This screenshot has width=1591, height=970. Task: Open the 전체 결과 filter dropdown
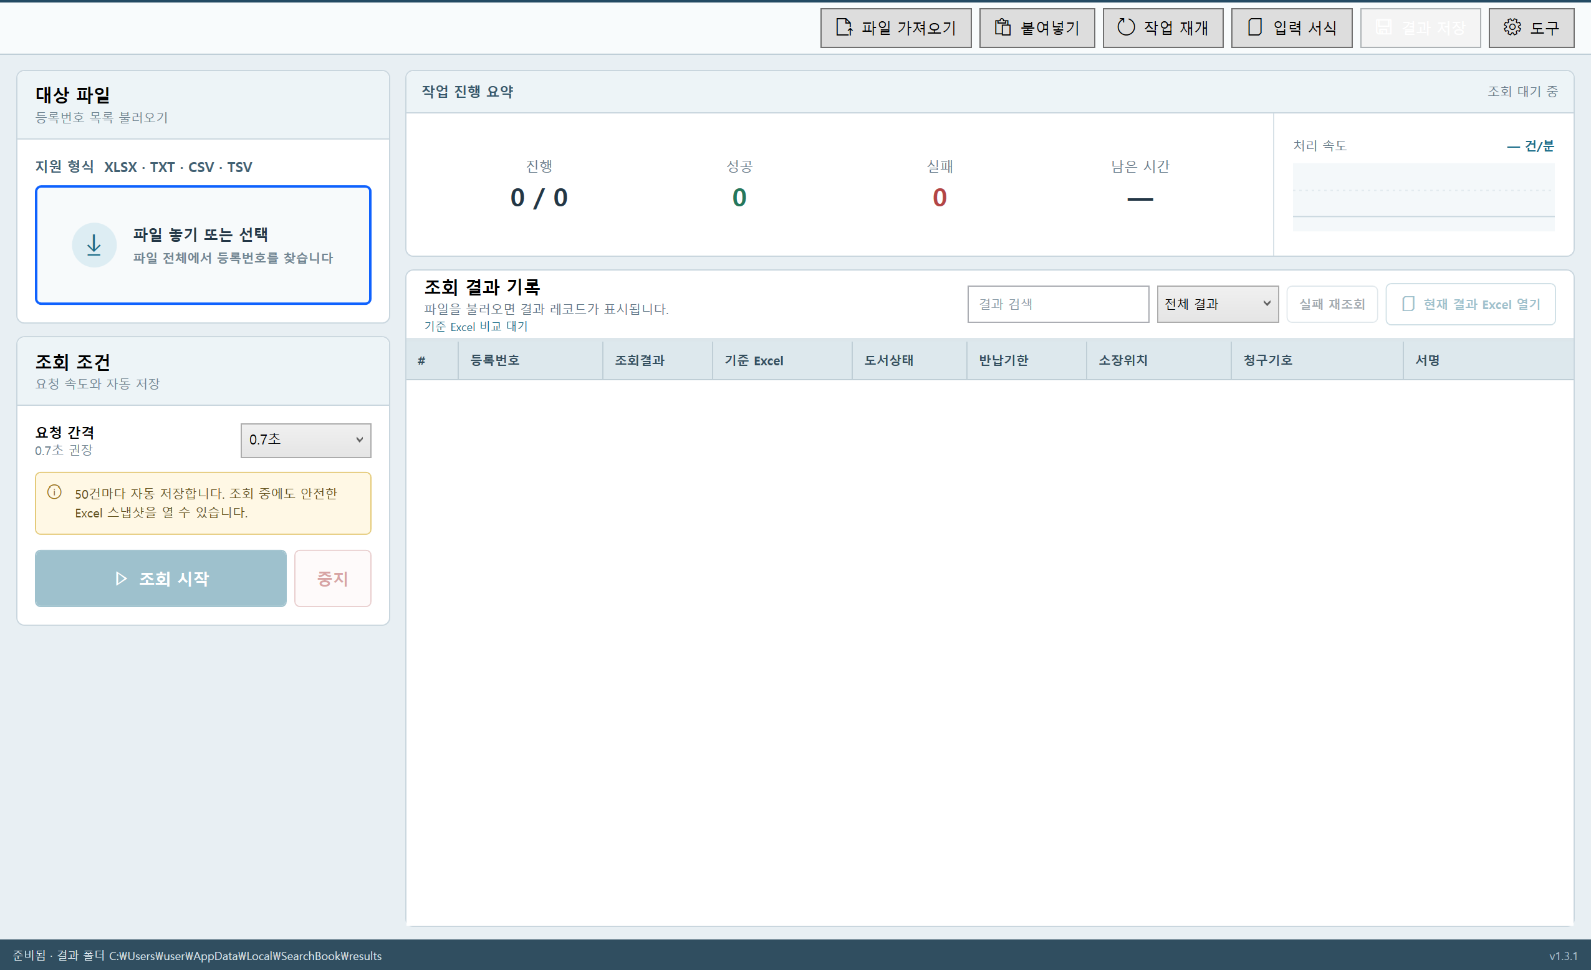1217,304
